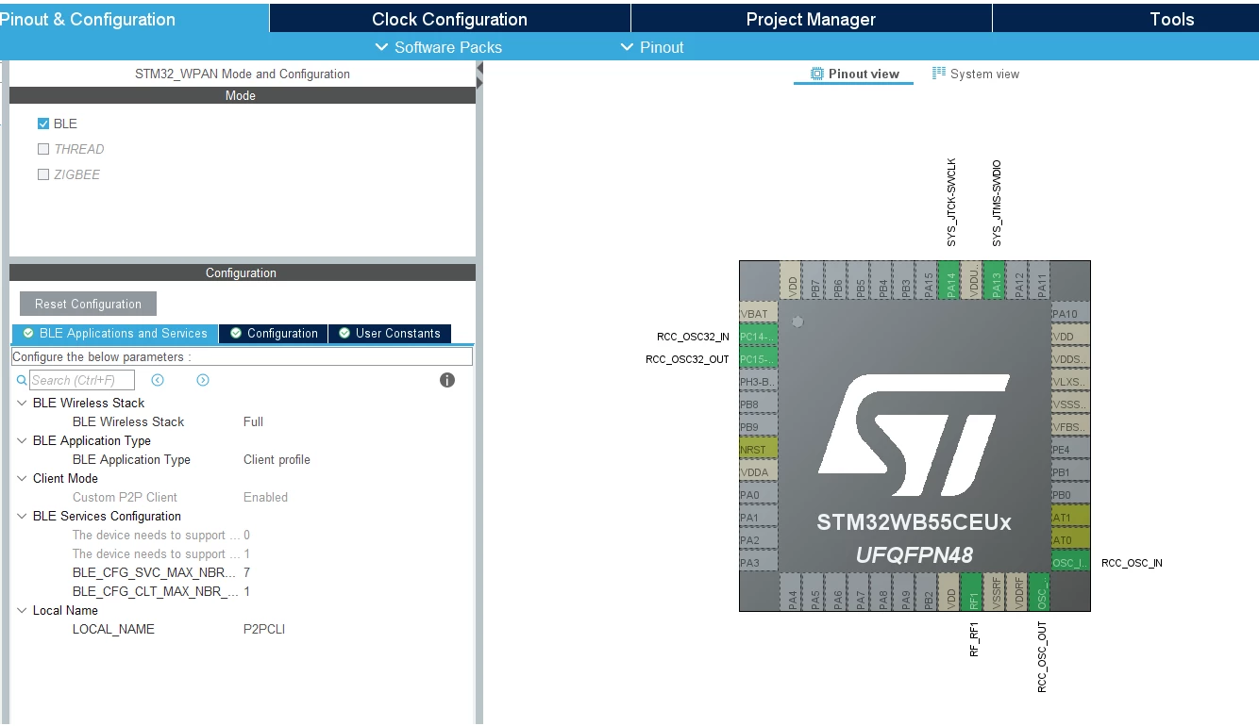Toggle the THREAD mode checkbox
Viewport: 1259px width, 726px height.
tap(43, 149)
